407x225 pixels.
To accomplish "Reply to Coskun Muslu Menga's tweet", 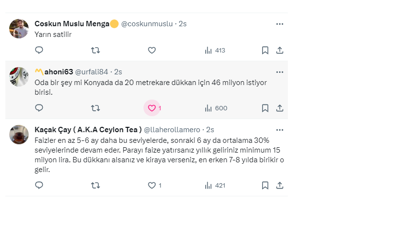I will (x=39, y=50).
